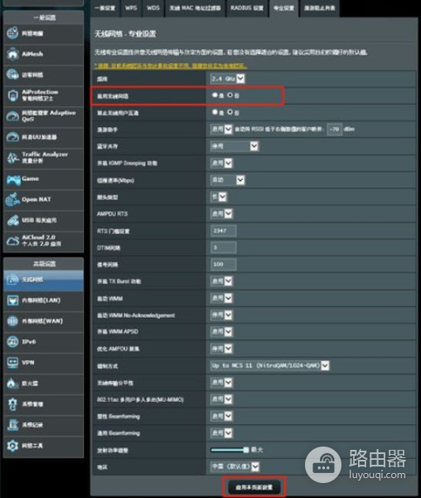Open the AiProtection shield icon
421x498 pixels.
pos(12,95)
